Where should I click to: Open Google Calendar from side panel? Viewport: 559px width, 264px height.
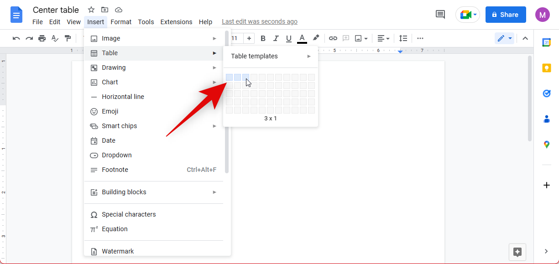[546, 42]
